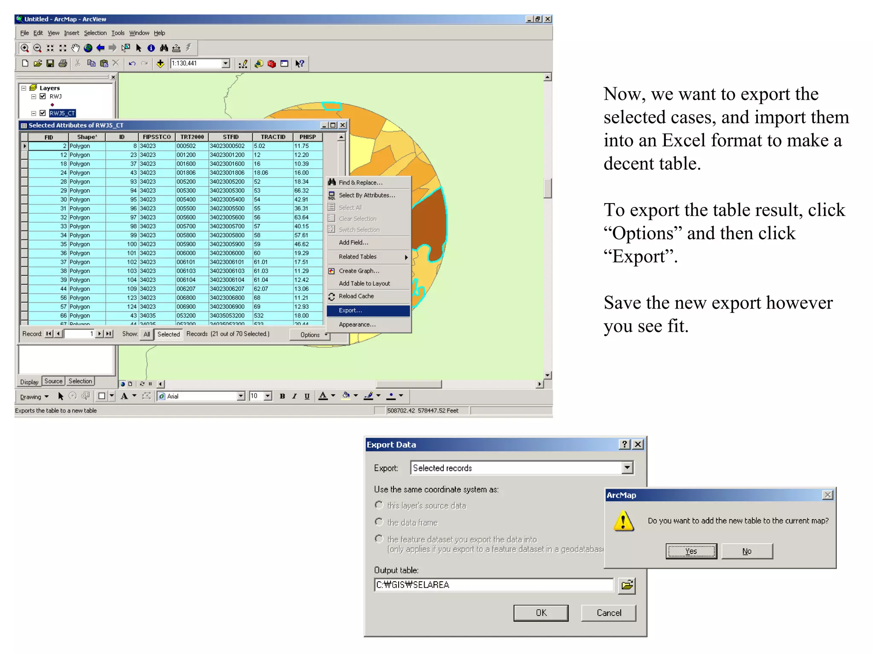
Task: Switch to the Source tab
Action: click(x=53, y=381)
